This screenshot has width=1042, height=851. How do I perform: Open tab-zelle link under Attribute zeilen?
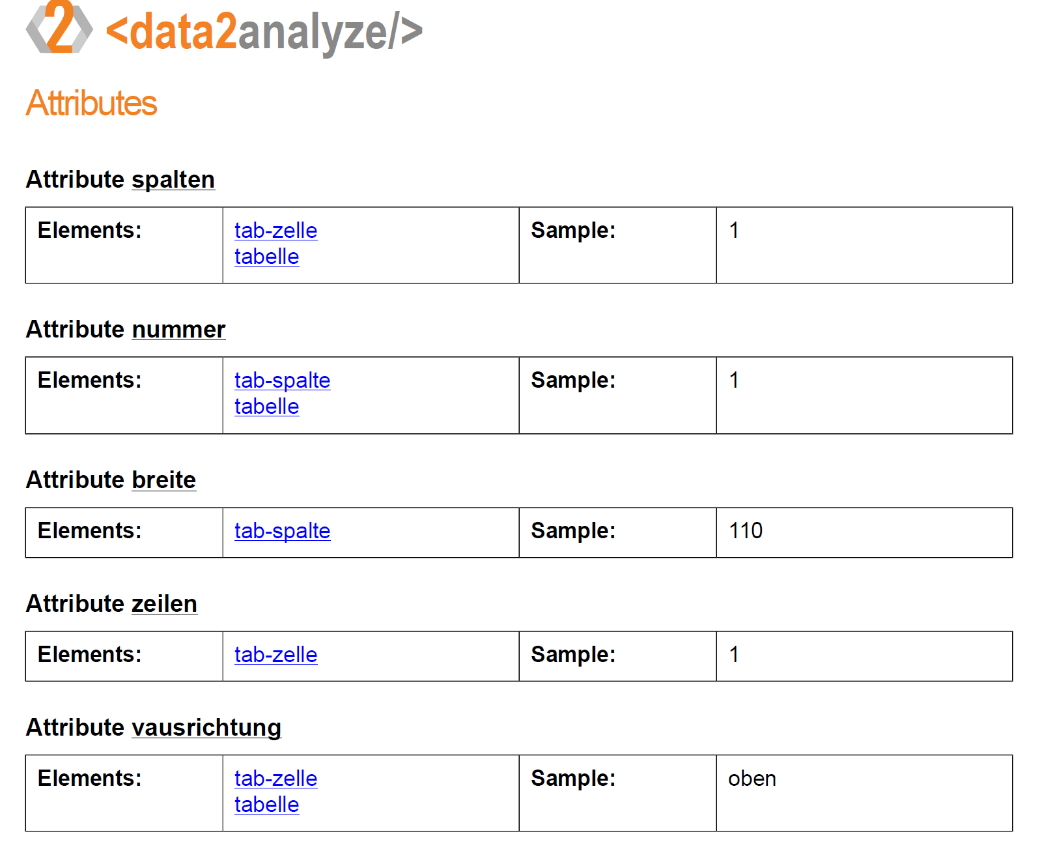pyautogui.click(x=275, y=655)
